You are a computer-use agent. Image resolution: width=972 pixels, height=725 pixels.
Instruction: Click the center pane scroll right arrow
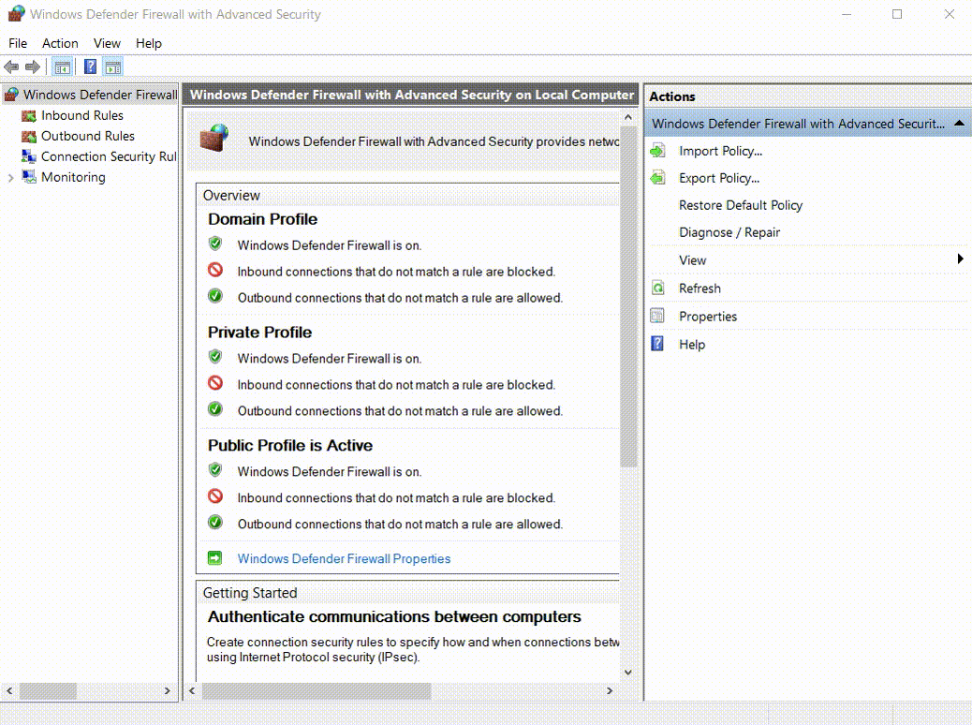(x=610, y=691)
